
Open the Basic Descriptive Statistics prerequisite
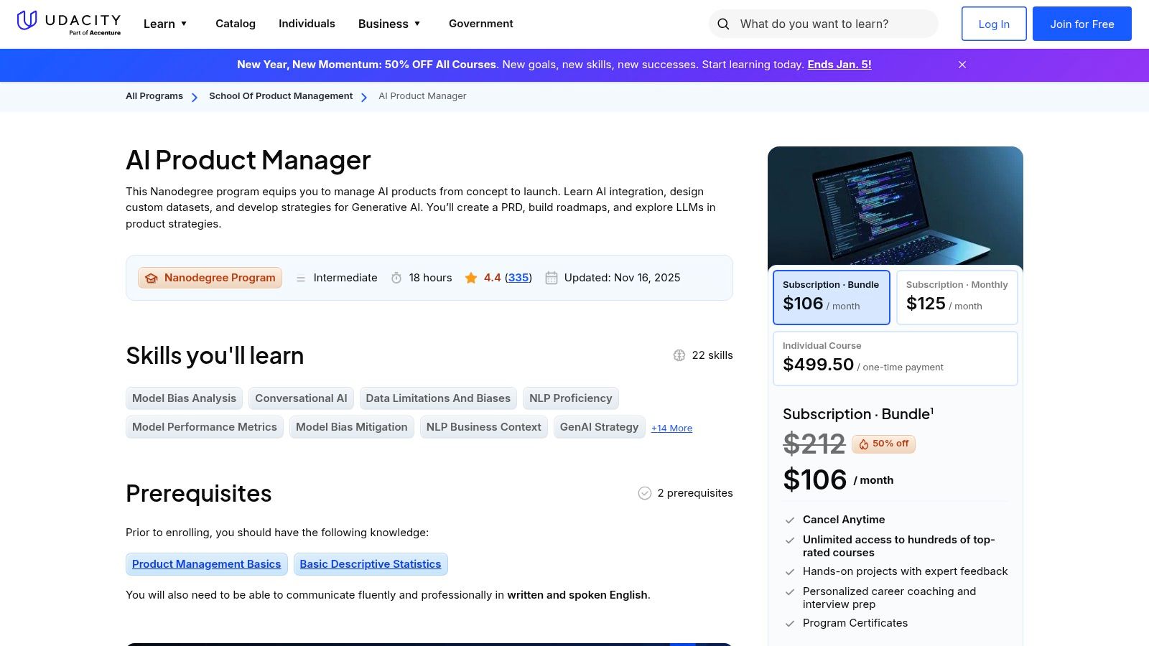coord(371,564)
